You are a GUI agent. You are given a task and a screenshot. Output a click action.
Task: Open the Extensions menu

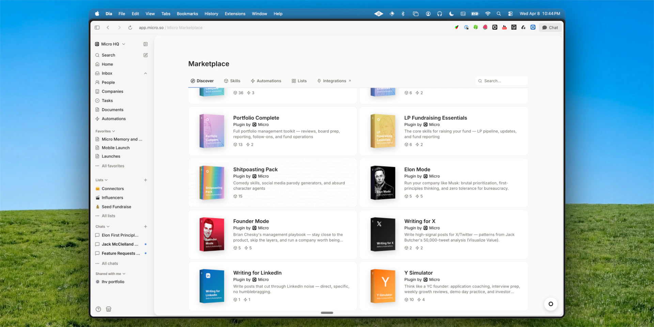(235, 14)
